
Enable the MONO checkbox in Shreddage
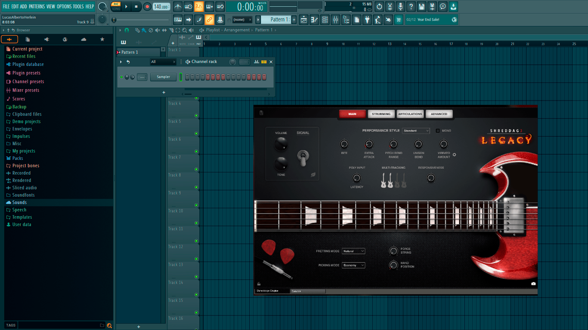[x=438, y=131]
